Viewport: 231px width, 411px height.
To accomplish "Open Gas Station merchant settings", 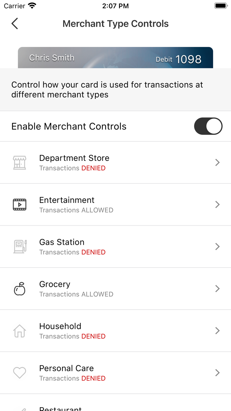I will (115, 246).
